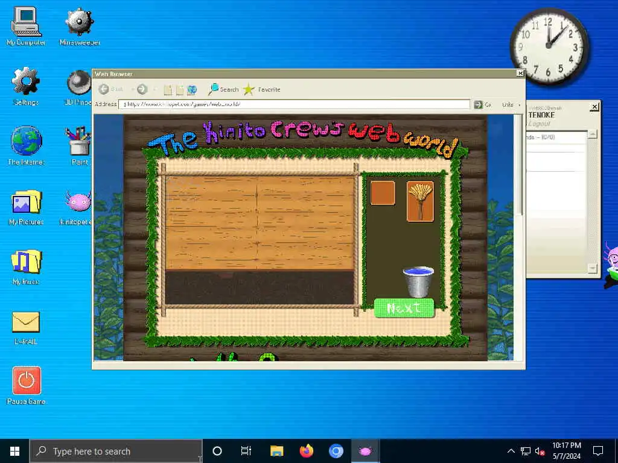This screenshot has height=463, width=618.
Task: Go back using the browser Back button
Action: point(111,89)
